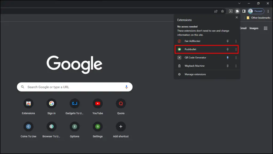Screen dimensions: 273x154
Task: Open the Gmail link
Action: (243, 28)
